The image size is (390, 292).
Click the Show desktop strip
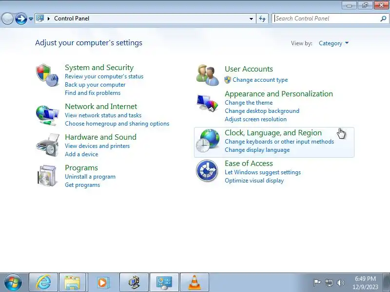(388, 283)
